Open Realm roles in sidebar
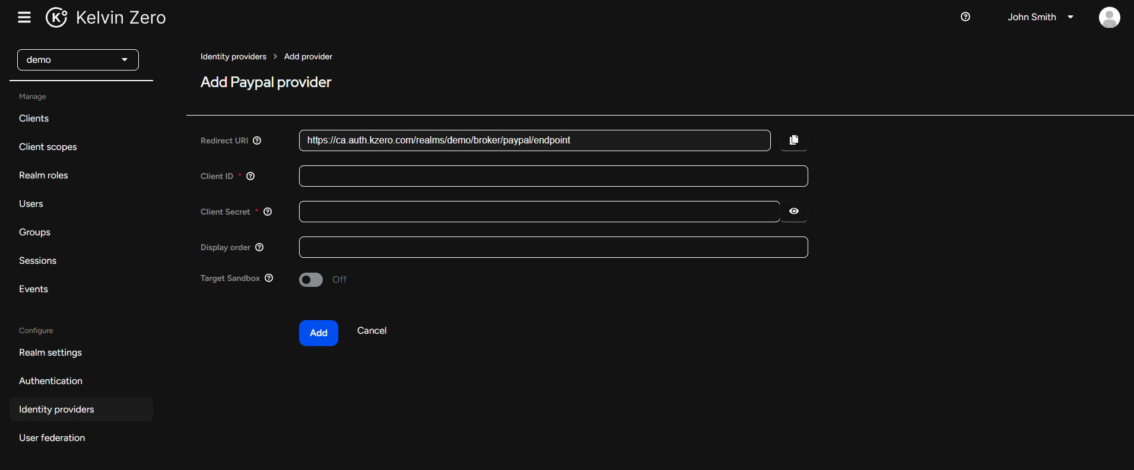This screenshot has height=470, width=1134. pyautogui.click(x=43, y=175)
